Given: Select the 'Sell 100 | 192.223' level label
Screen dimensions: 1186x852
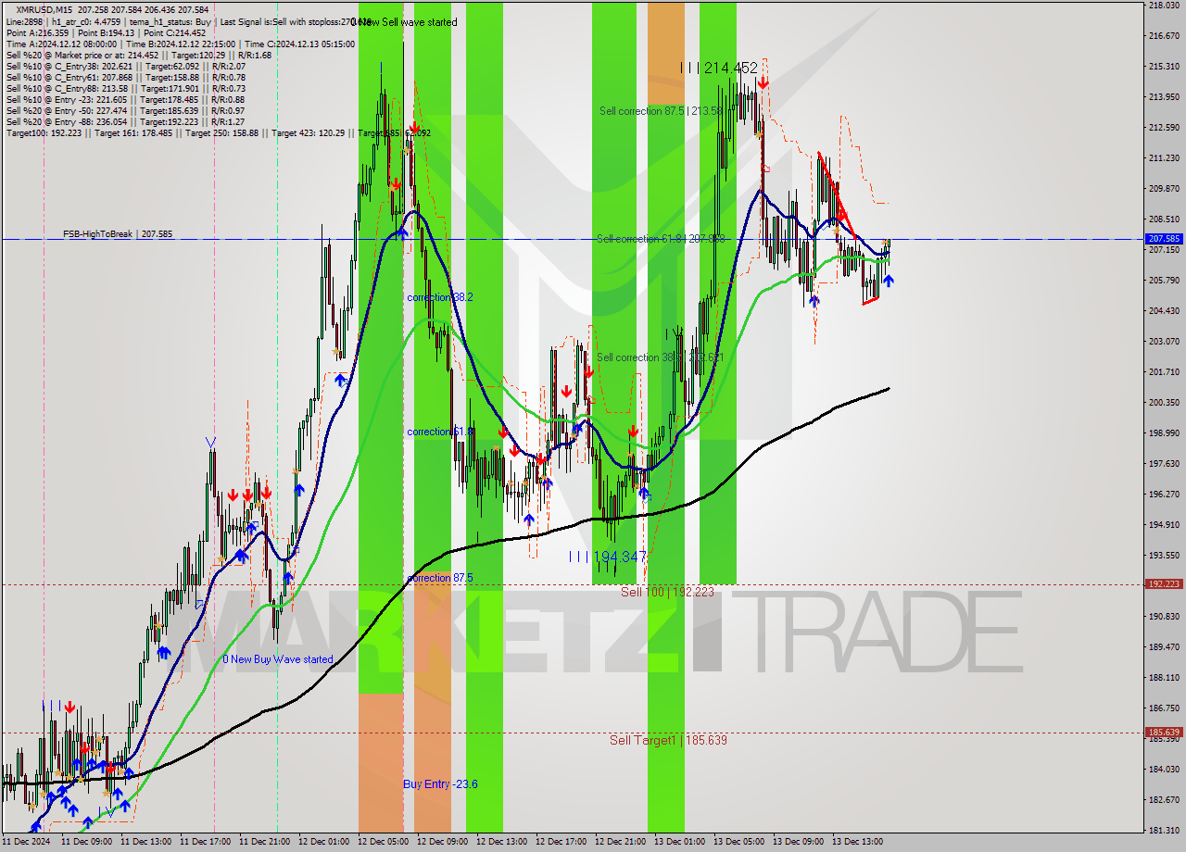Looking at the screenshot, I should click(667, 592).
